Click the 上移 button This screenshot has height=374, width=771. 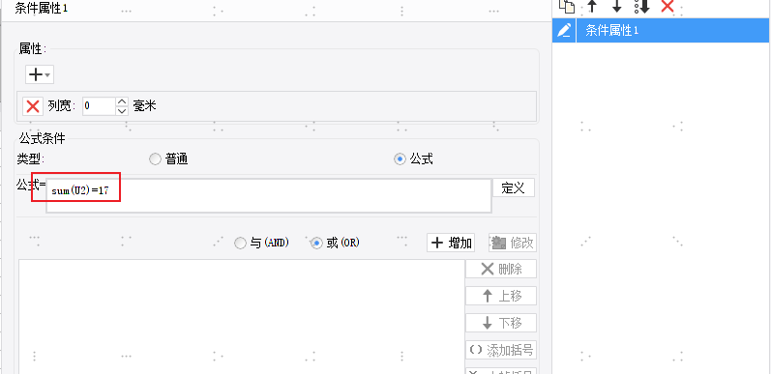coord(501,296)
